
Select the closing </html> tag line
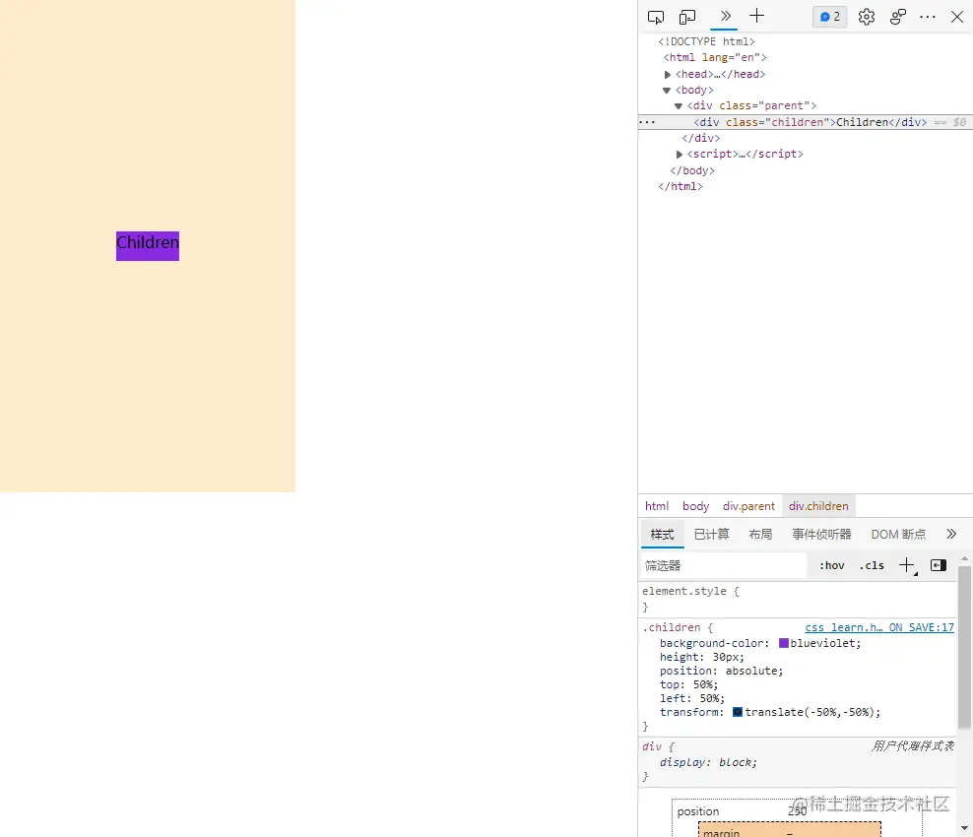coord(681,187)
